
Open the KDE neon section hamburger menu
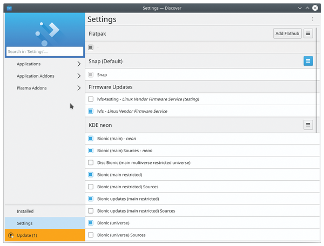click(x=308, y=125)
